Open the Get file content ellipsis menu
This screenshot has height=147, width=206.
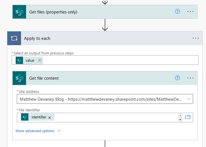[x=190, y=78]
